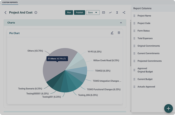Run the report

coord(69,13)
